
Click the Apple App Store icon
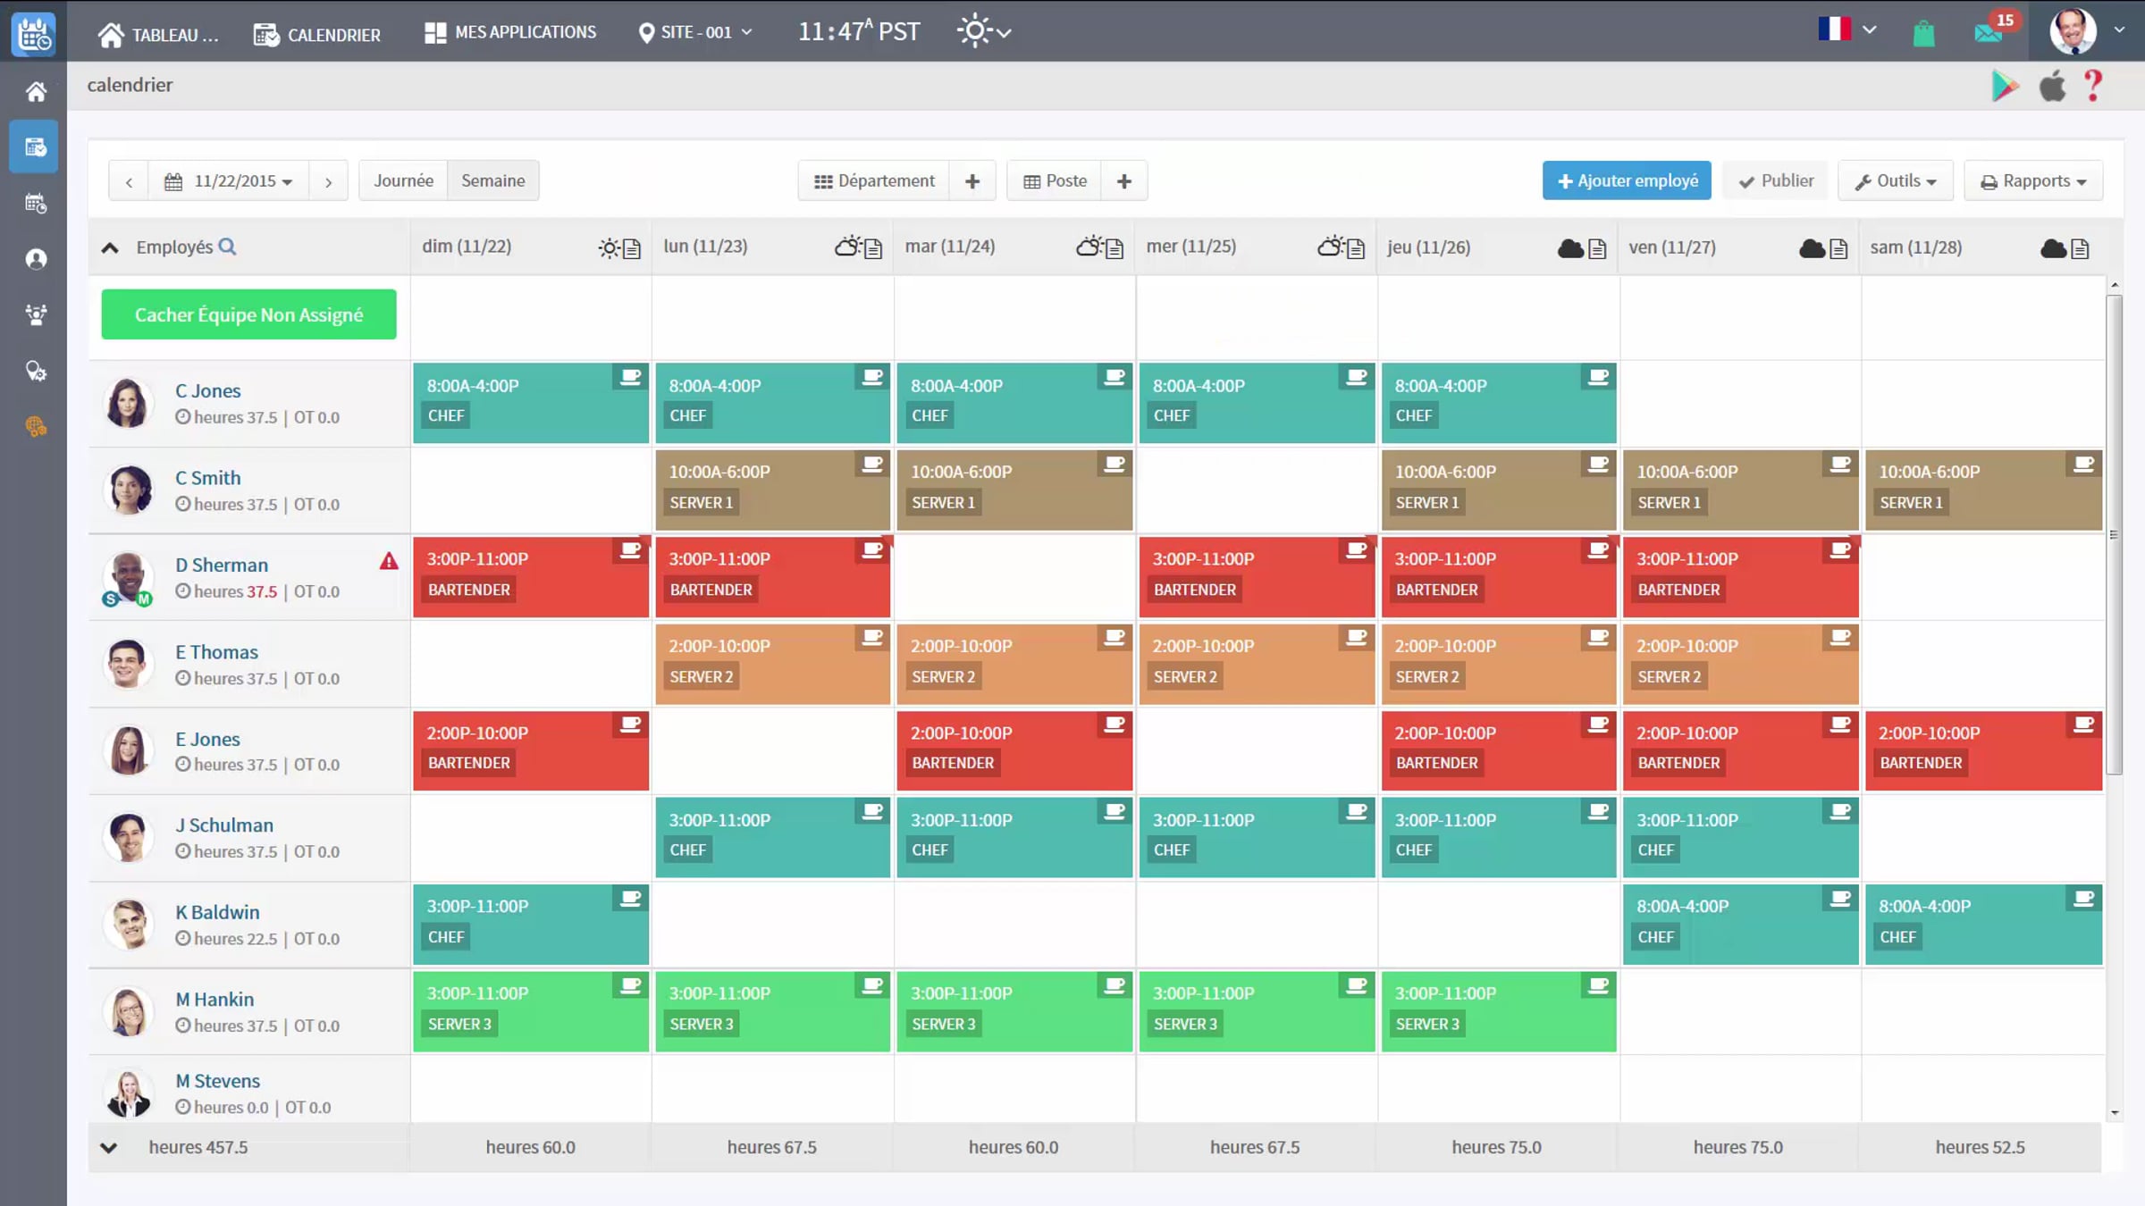(2052, 86)
